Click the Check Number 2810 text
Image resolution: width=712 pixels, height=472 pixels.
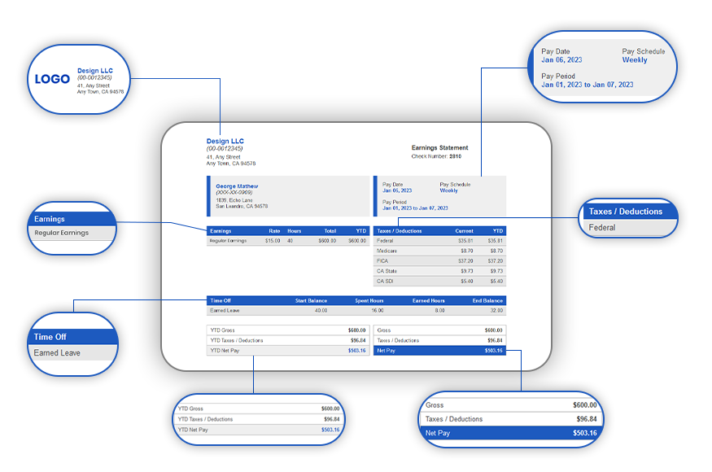(436, 155)
